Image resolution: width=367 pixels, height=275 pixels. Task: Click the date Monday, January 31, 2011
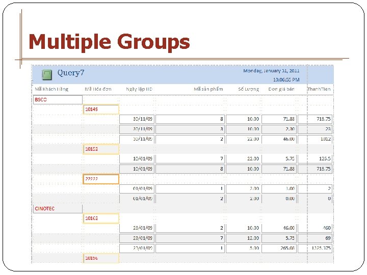[x=271, y=71]
